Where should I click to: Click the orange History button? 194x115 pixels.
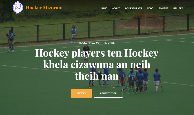pos(81,93)
